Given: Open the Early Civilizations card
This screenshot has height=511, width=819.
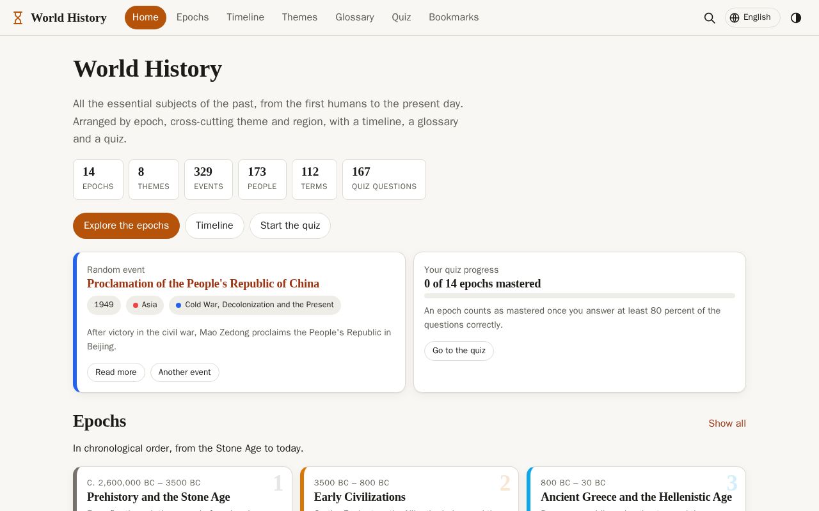Looking at the screenshot, I should (x=409, y=489).
